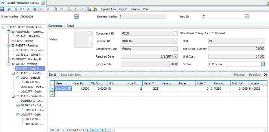The width and height of the screenshot is (269, 132).
Task: Add a record with green plus
Action: (x=103, y=130)
